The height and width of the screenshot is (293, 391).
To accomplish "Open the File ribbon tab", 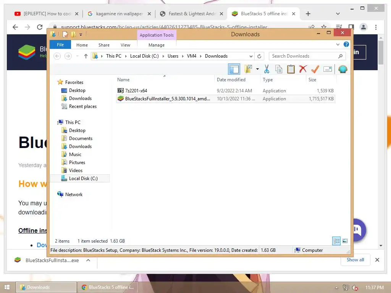I will click(x=60, y=45).
